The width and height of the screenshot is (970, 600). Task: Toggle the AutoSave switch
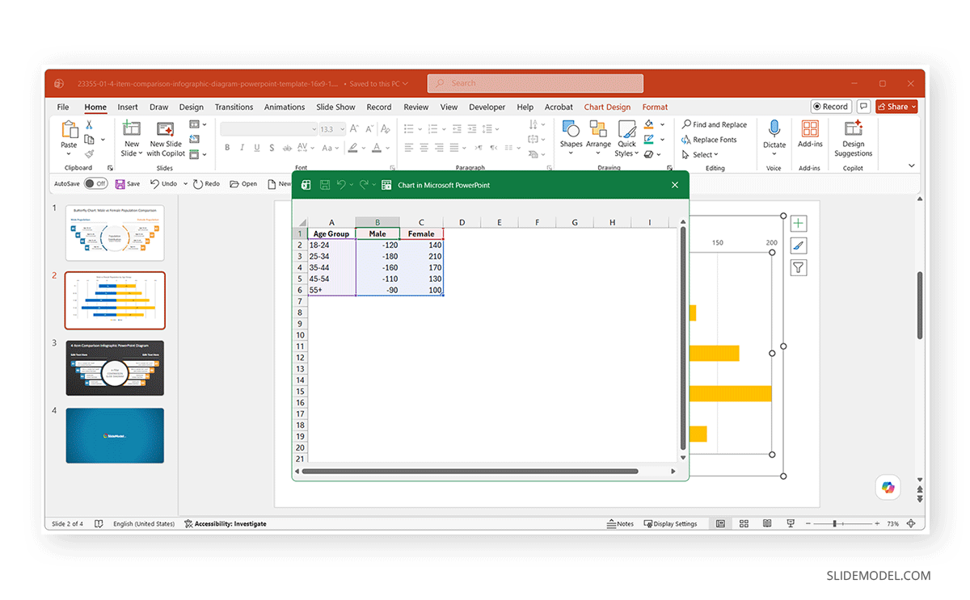coord(95,183)
